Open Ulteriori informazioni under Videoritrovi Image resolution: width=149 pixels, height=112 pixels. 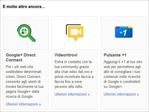click(x=72, y=94)
